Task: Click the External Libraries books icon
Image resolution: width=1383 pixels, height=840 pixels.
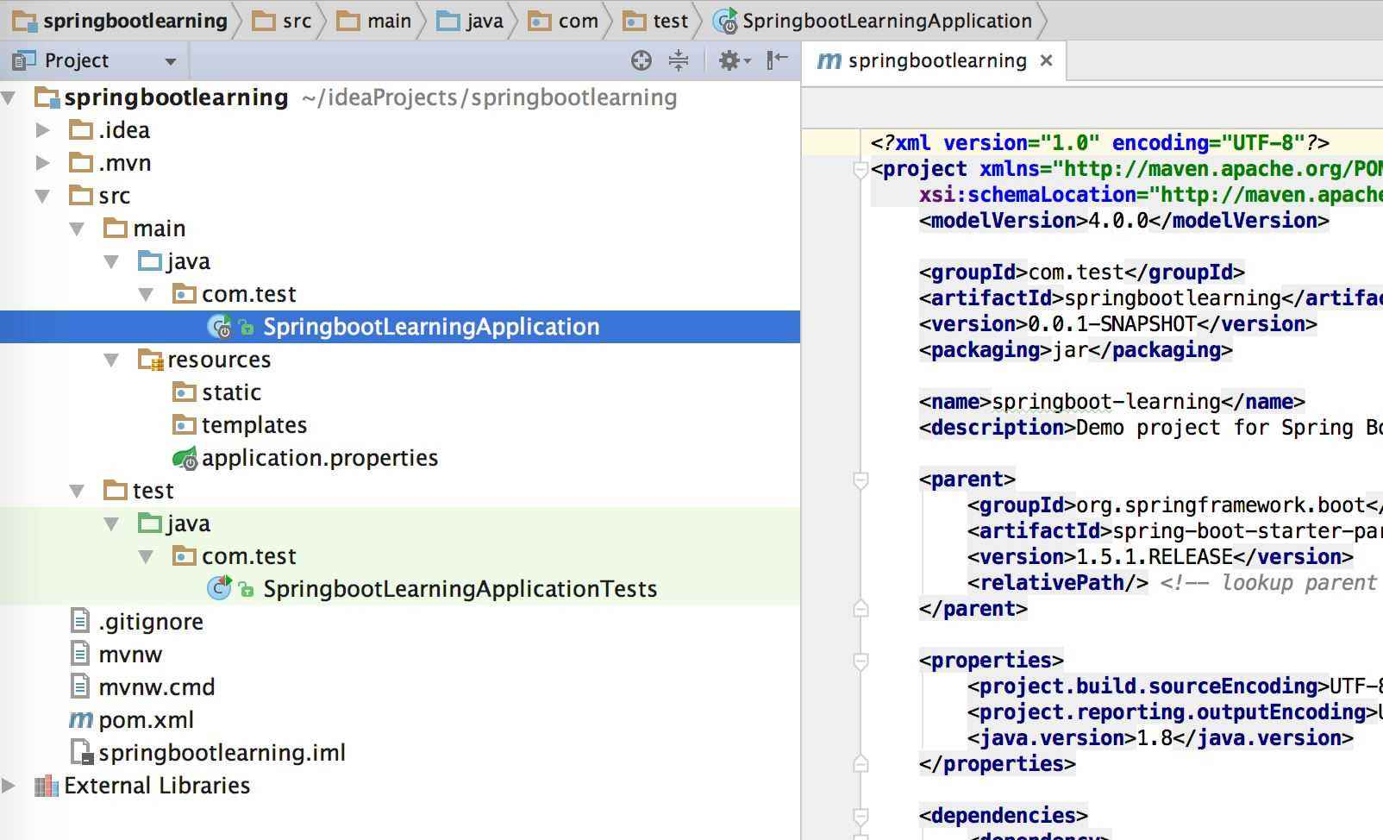Action: 46,786
